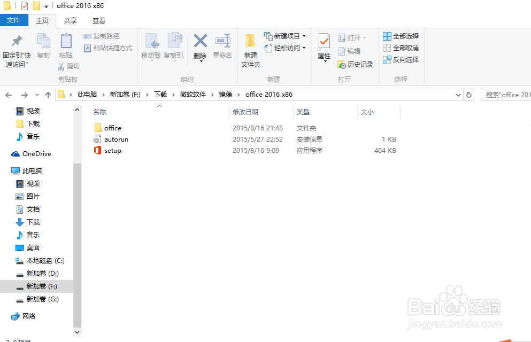Open 文档 (Documents) in navigation pane
This screenshot has height=342, width=531.
coord(28,209)
